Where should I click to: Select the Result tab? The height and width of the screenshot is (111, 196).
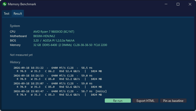(x=18, y=14)
